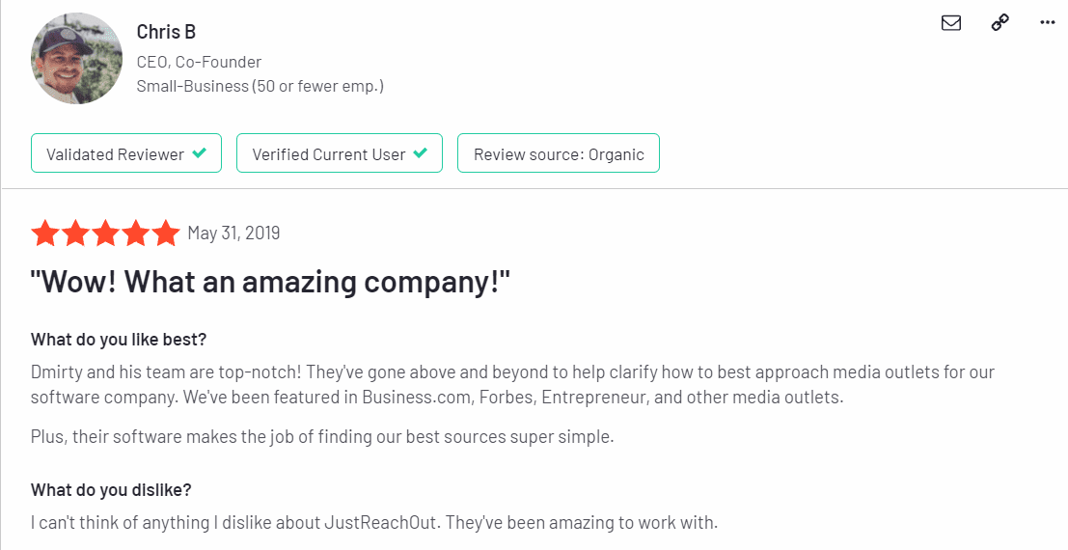Open the "Wow! What an amazing company!" review title
Image resolution: width=1068 pixels, height=550 pixels.
tap(270, 282)
